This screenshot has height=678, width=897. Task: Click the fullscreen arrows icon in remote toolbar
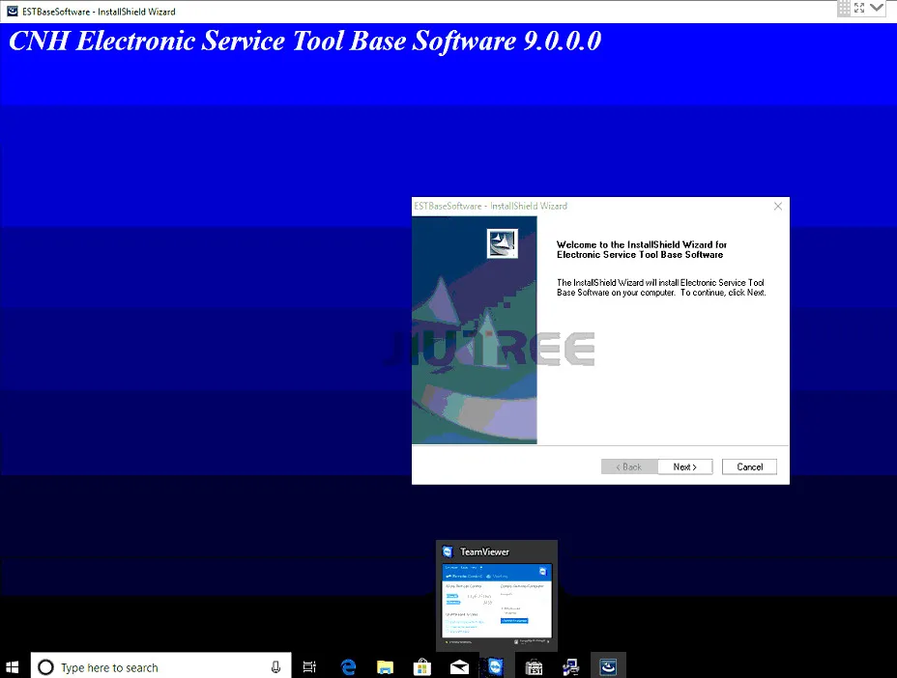pyautogui.click(x=859, y=8)
